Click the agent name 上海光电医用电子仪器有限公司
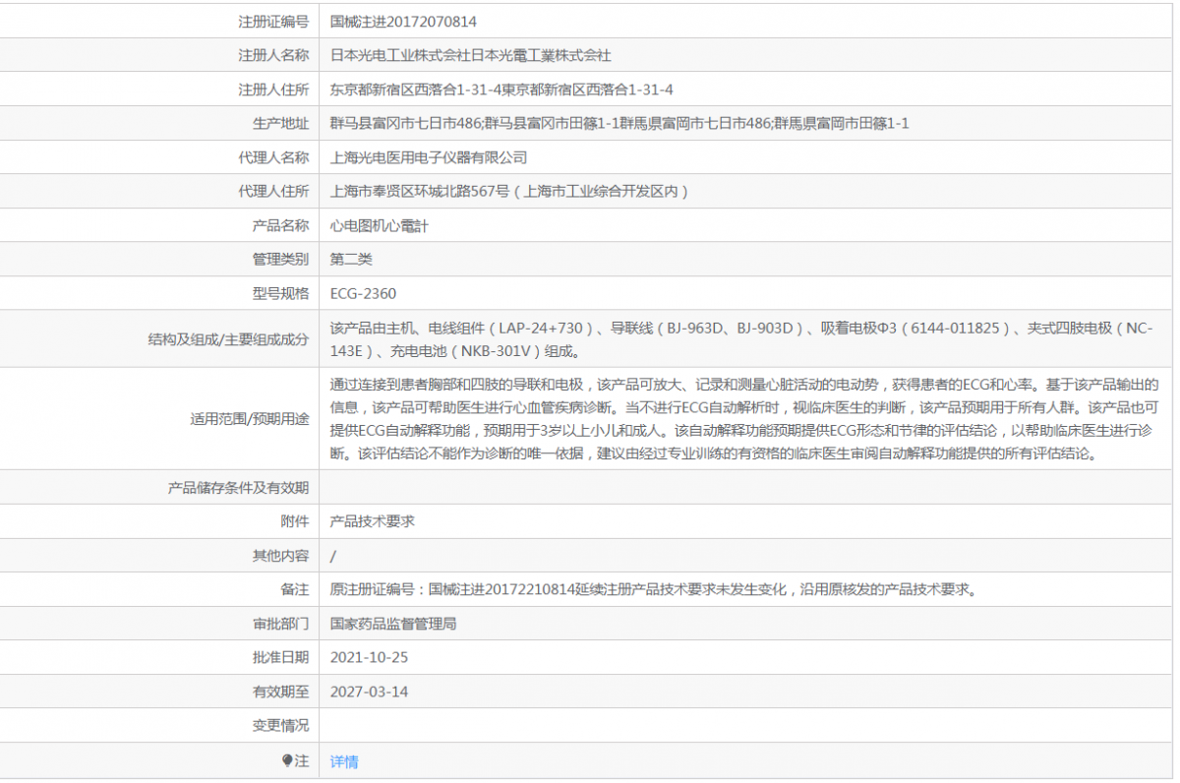Viewport: 1180px width, 783px height. (429, 157)
